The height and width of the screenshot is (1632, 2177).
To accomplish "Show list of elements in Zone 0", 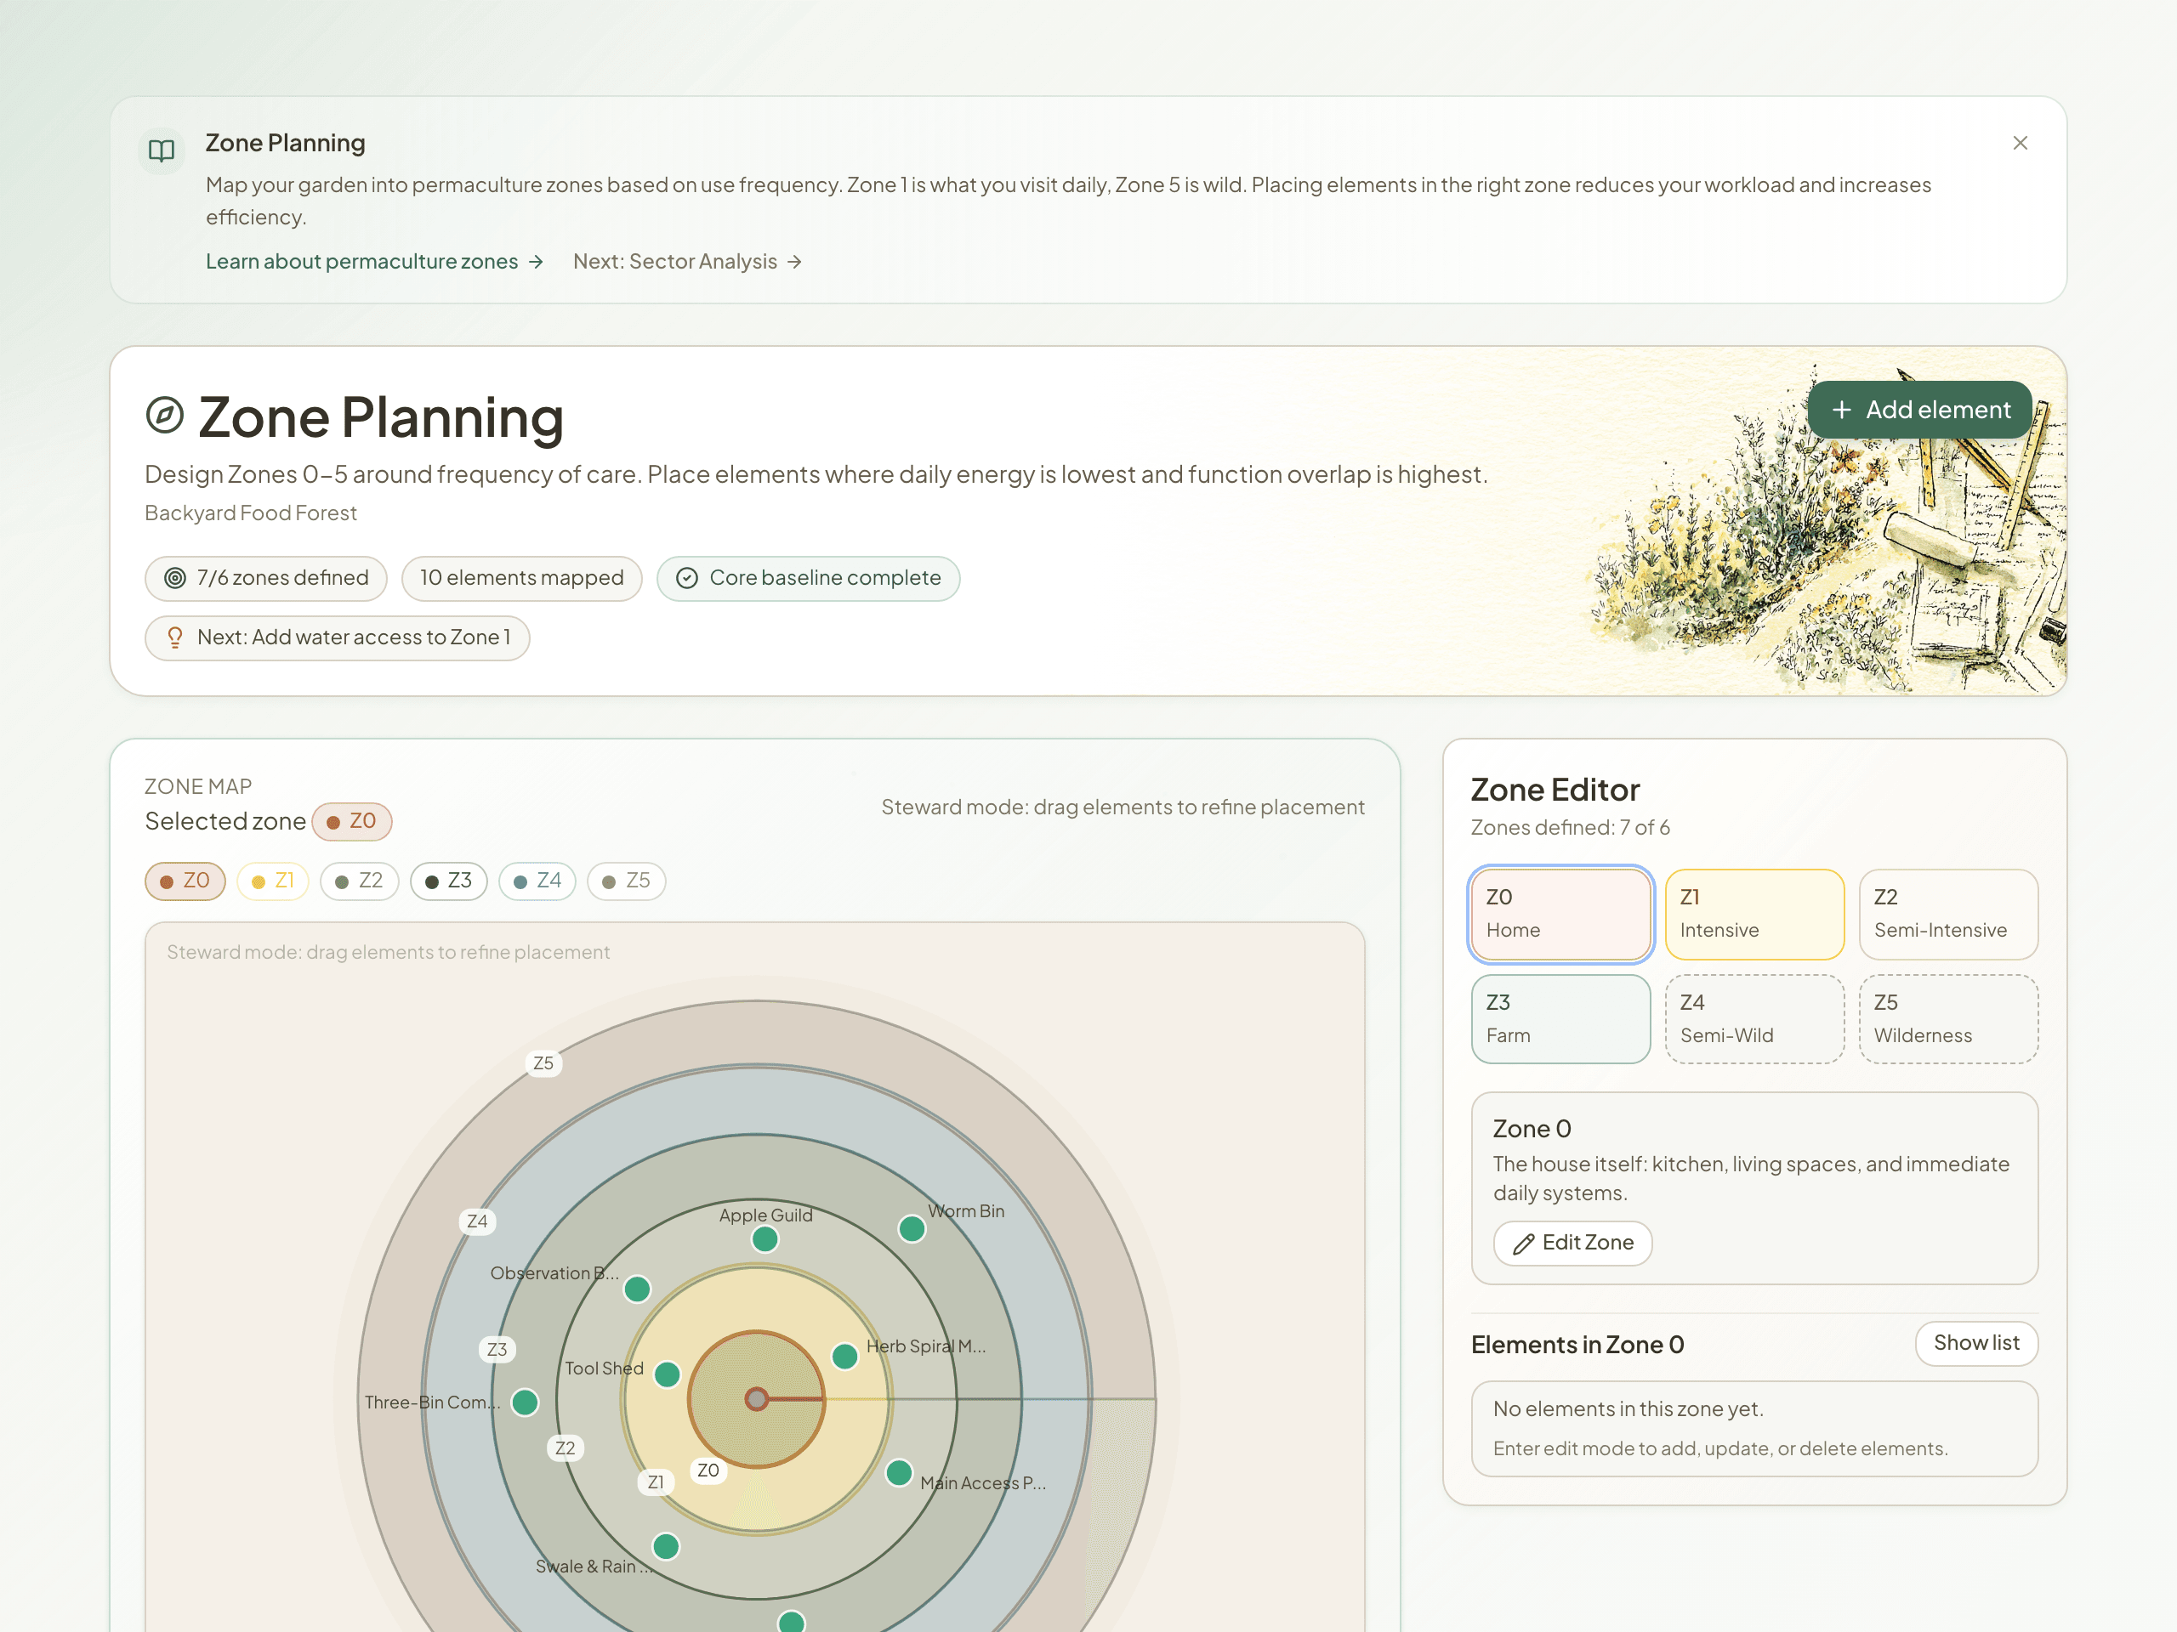I will coord(1976,1344).
